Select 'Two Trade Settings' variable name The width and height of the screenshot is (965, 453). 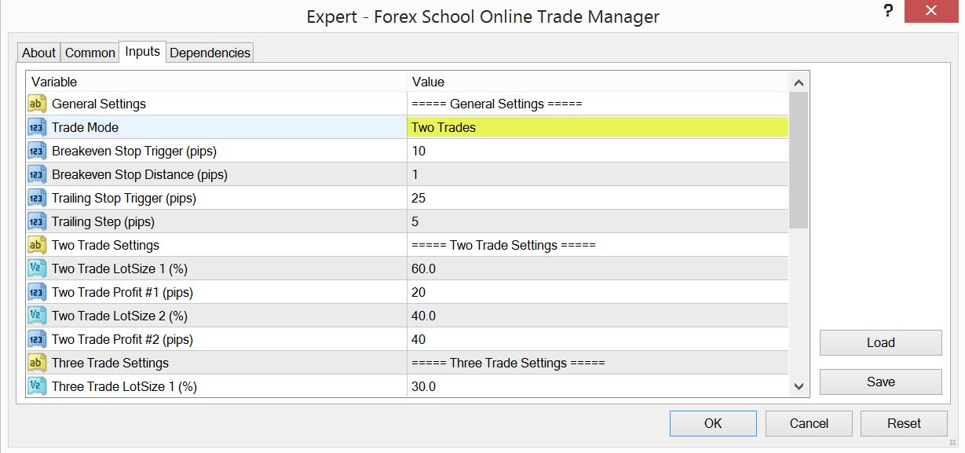click(105, 245)
